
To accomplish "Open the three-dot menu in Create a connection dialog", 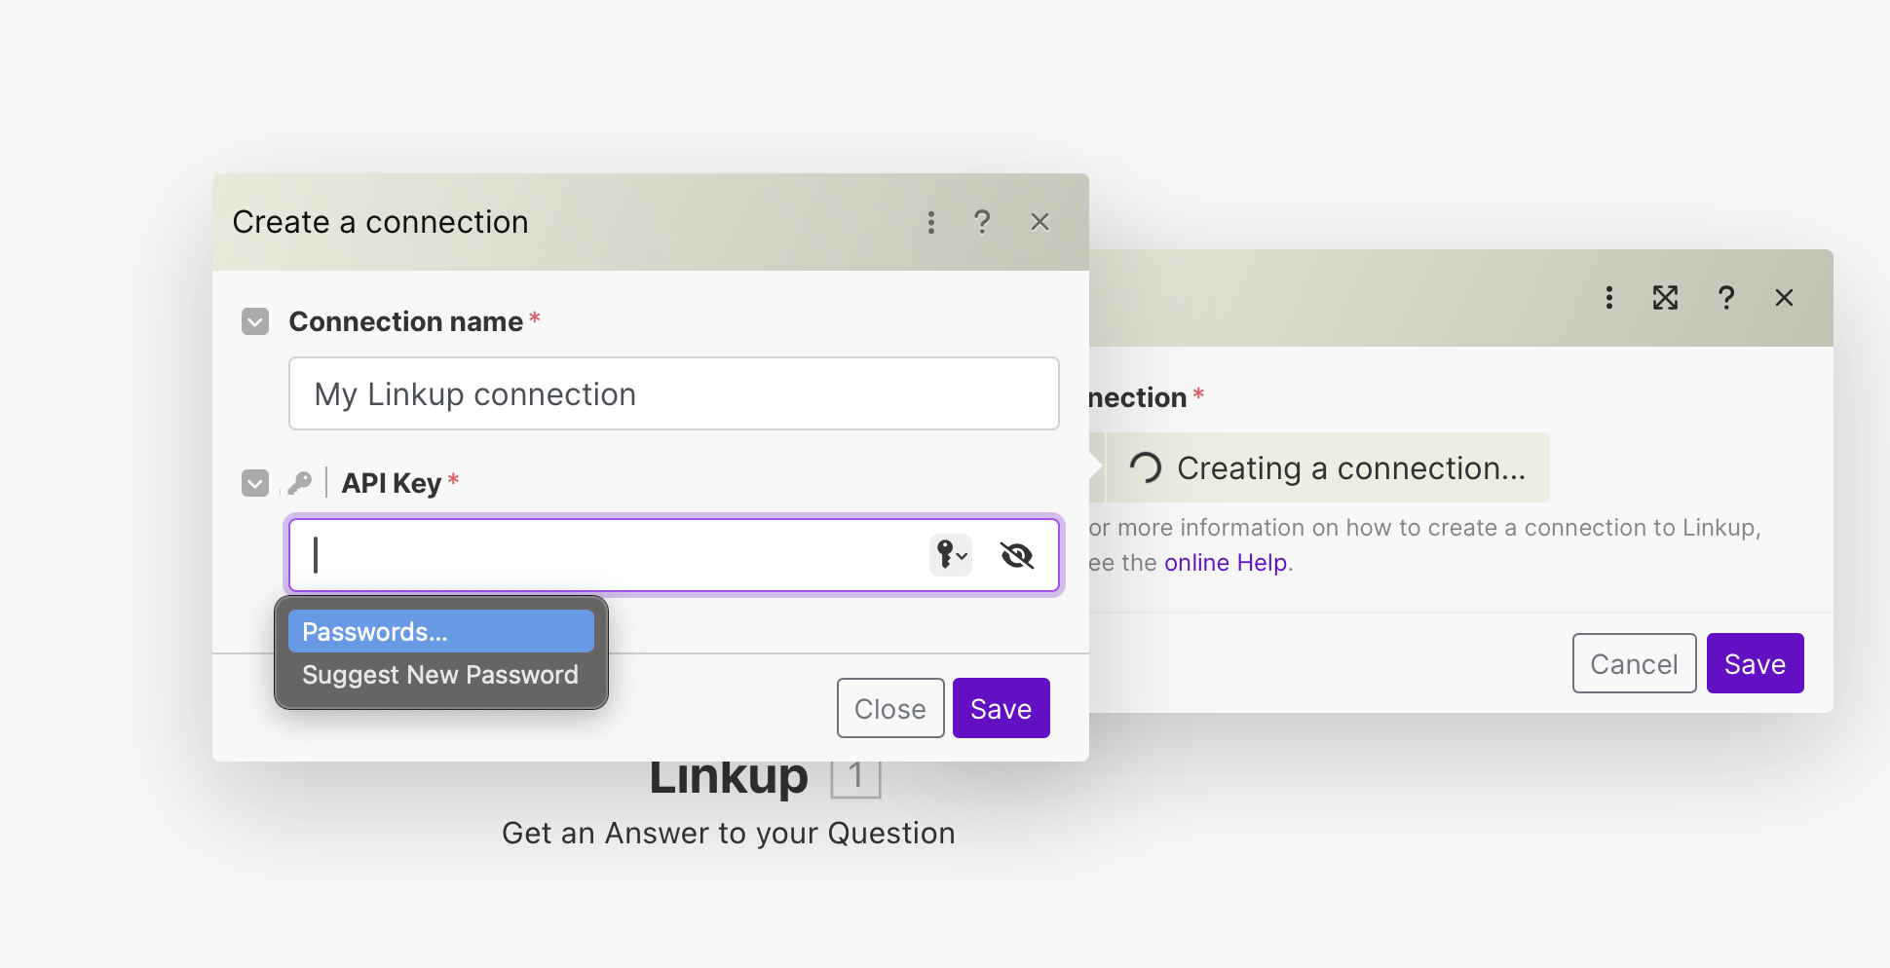I will click(931, 223).
